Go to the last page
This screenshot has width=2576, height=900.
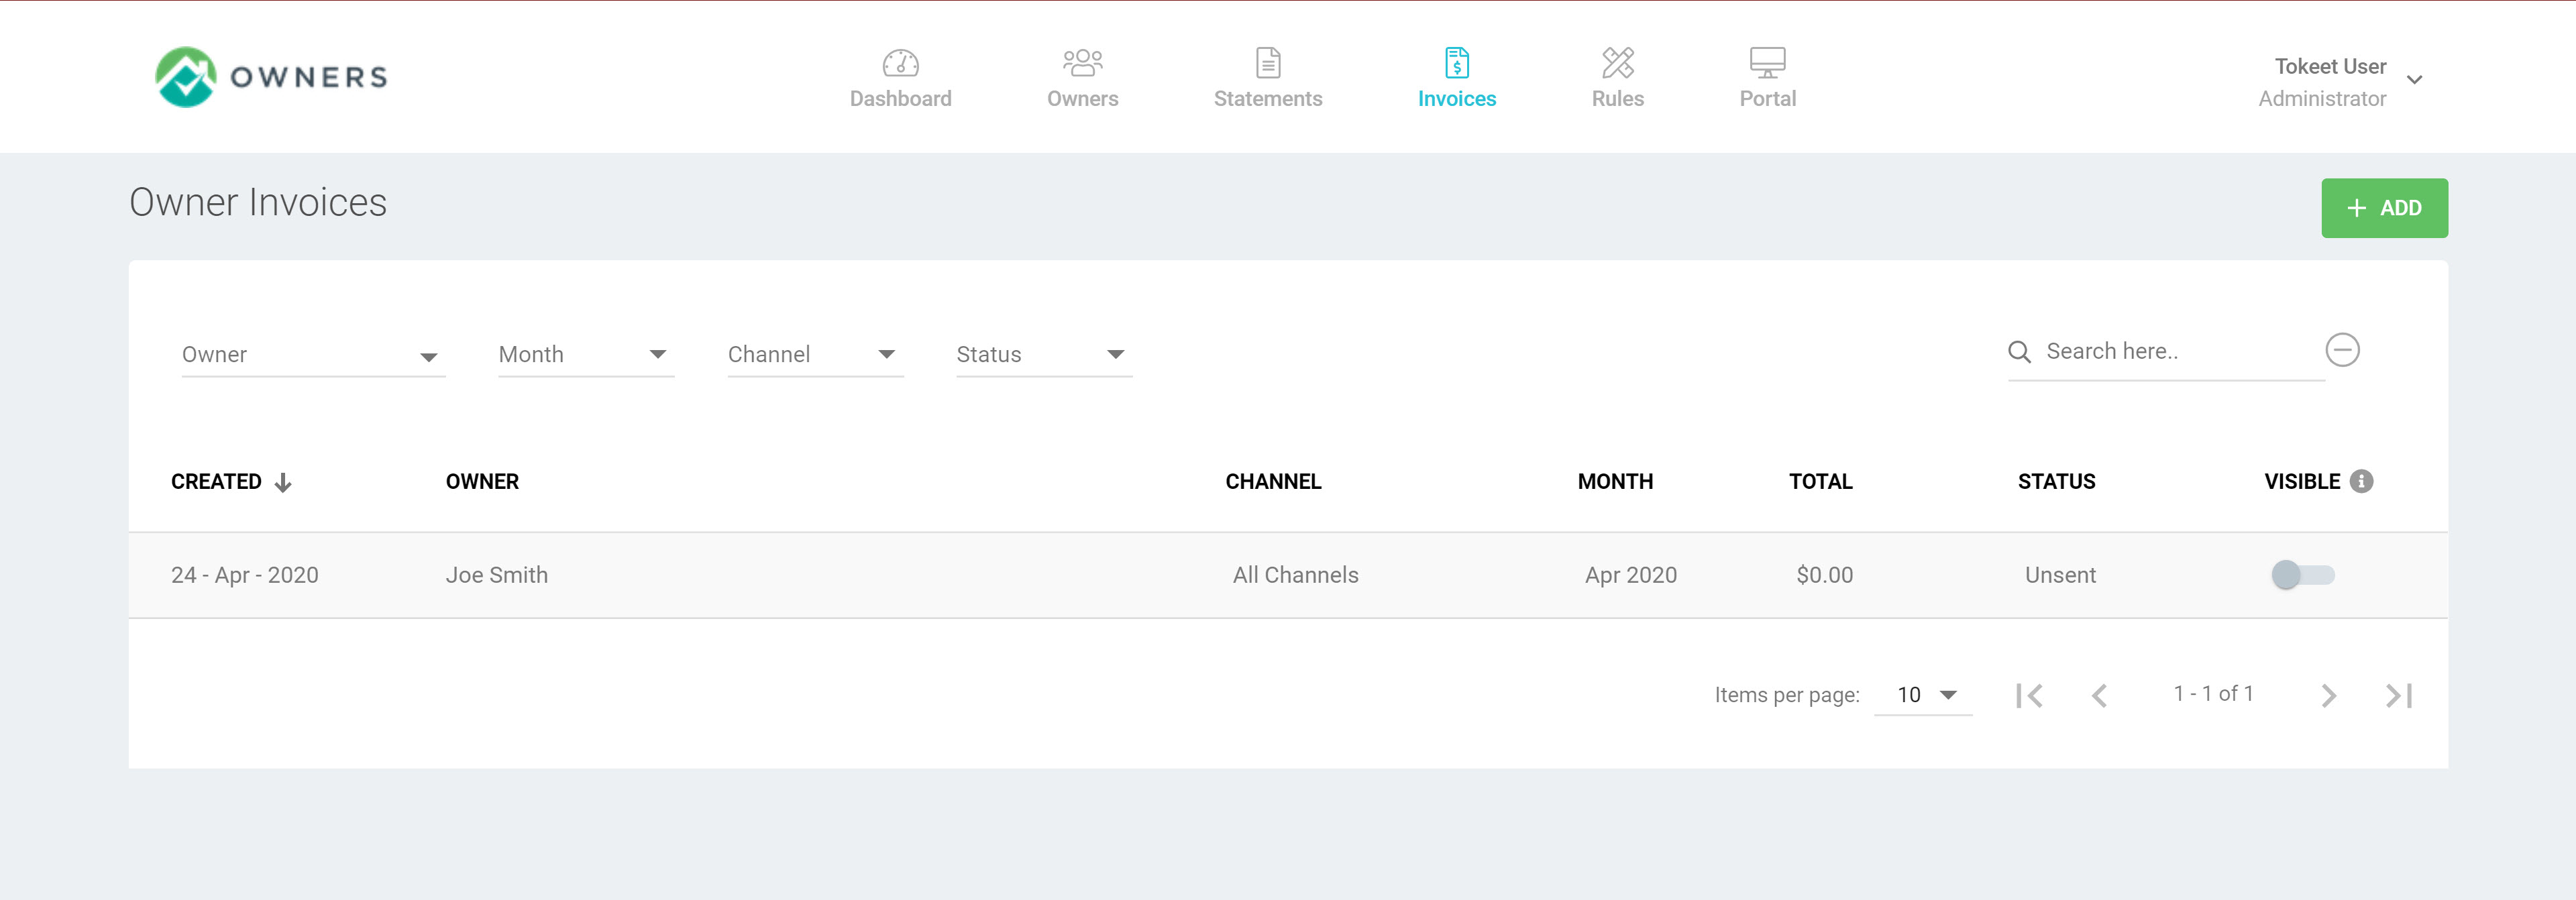pyautogui.click(x=2399, y=695)
